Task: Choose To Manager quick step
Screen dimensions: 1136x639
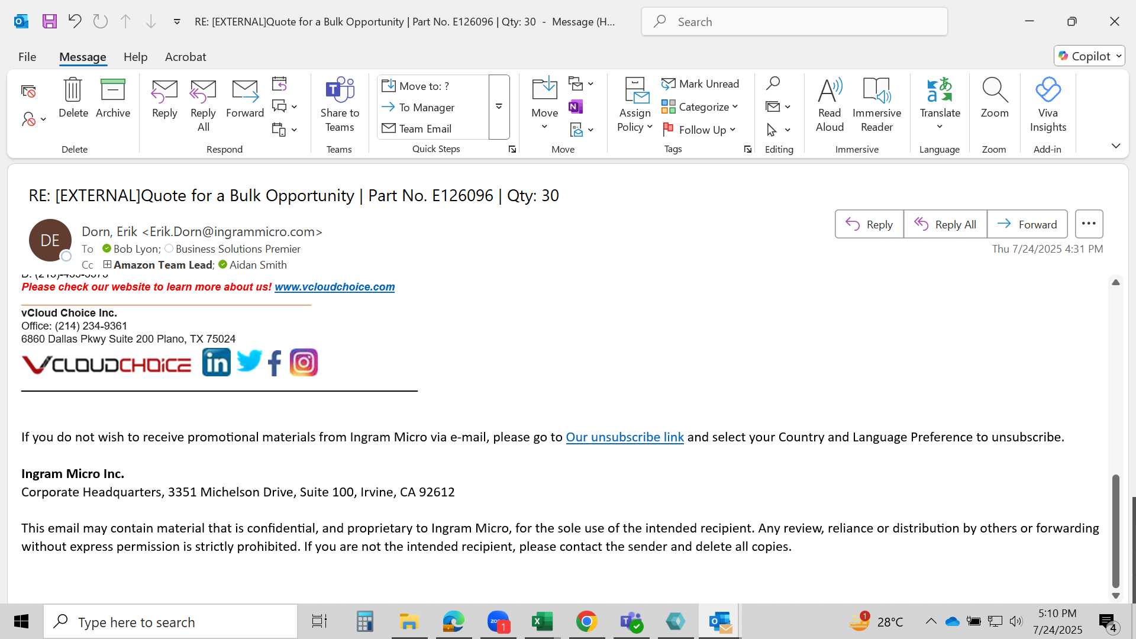Action: [x=433, y=107]
